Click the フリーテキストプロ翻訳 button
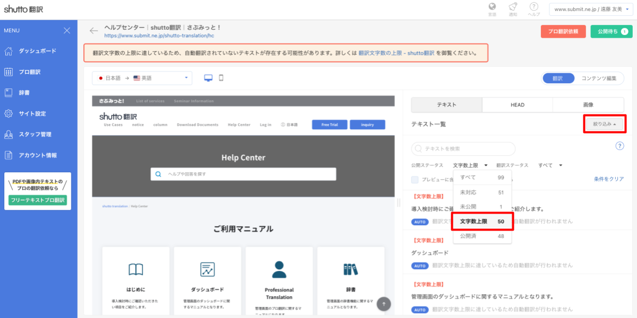 click(38, 200)
